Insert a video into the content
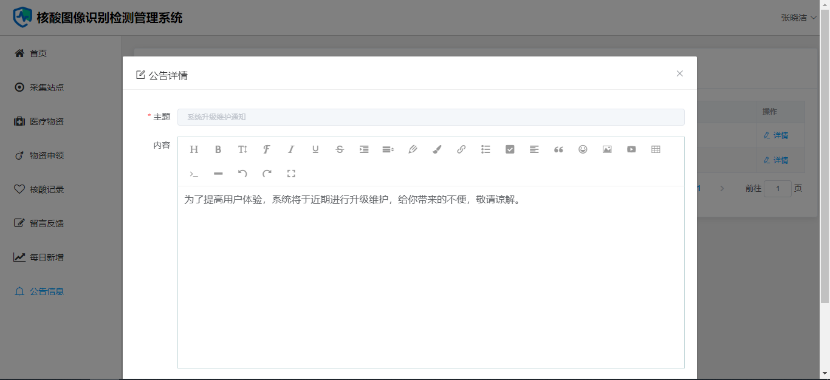 click(631, 149)
